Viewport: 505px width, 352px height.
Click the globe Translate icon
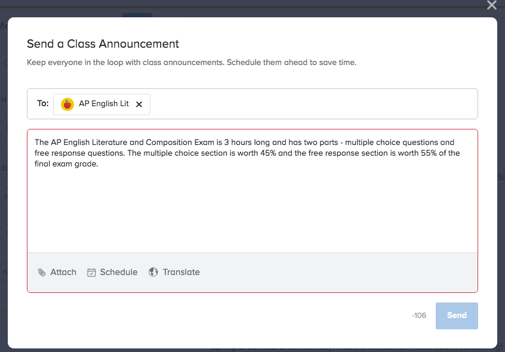click(153, 272)
